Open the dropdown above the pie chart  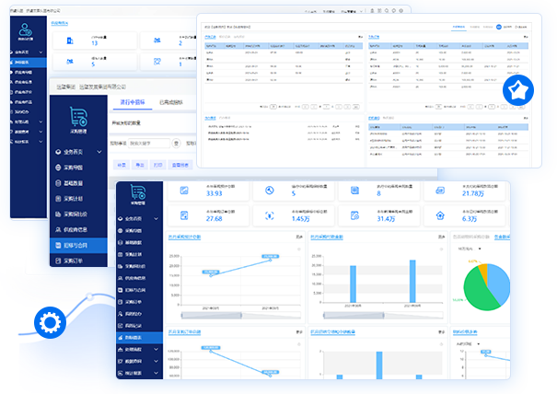tap(470, 249)
